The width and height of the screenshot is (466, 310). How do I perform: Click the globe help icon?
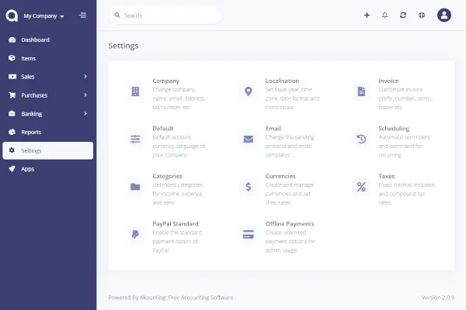[x=422, y=15]
